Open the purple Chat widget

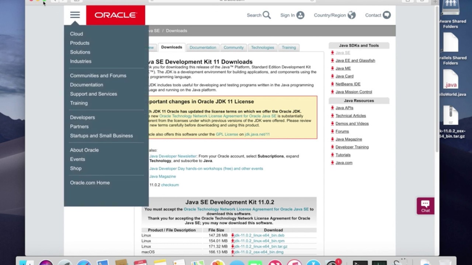click(x=426, y=206)
